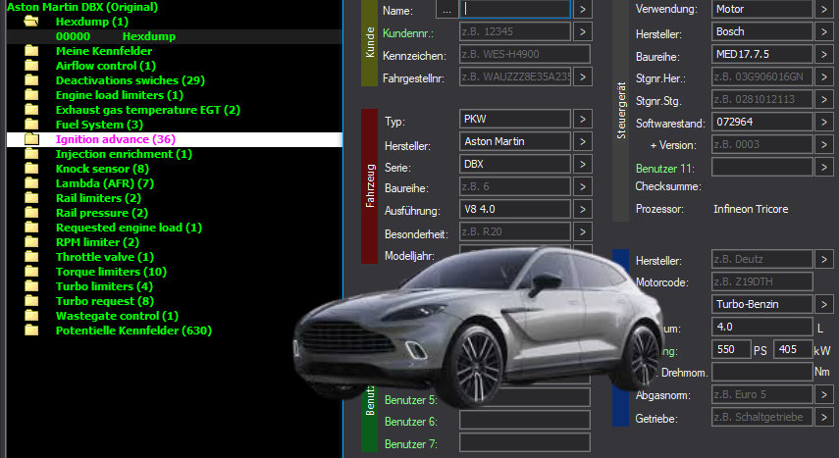The width and height of the screenshot is (839, 458).
Task: Click the Knock sensor folder icon
Action: pos(31,169)
